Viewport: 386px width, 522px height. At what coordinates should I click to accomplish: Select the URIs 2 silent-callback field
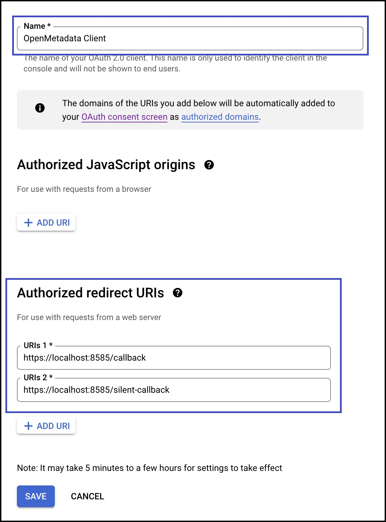[x=174, y=390]
